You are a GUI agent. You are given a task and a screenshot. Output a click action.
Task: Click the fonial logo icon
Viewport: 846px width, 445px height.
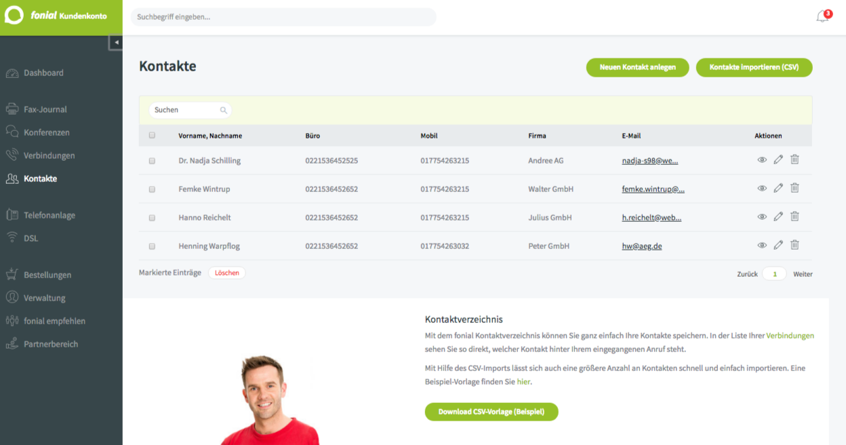tap(14, 16)
